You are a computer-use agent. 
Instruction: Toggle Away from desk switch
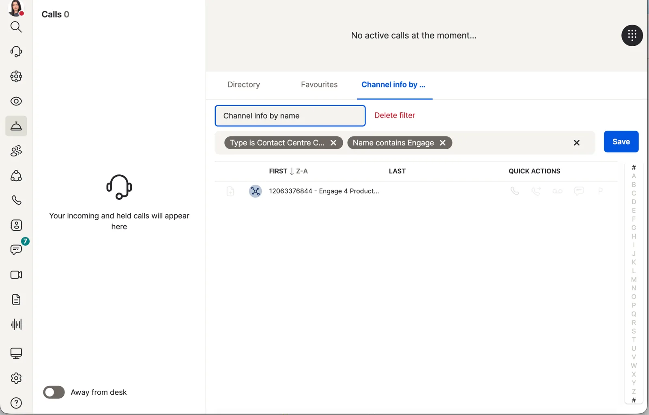pyautogui.click(x=54, y=392)
